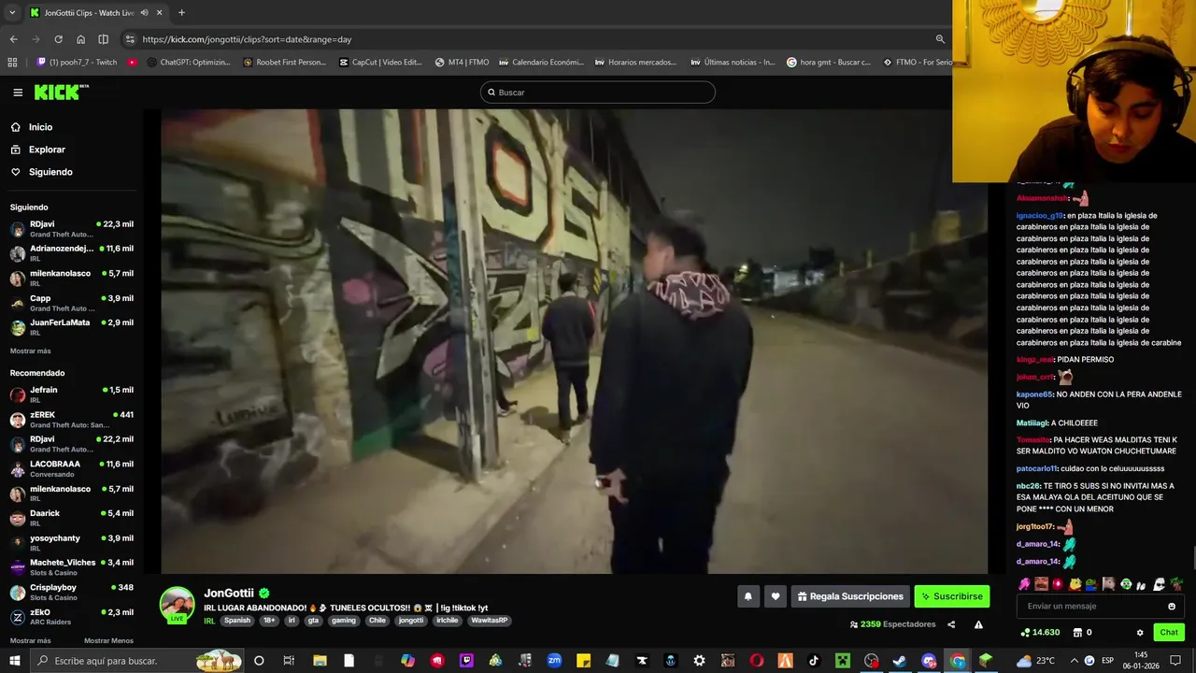The height and width of the screenshot is (673, 1196).
Task: Go back in the browser
Action: pos(13,39)
